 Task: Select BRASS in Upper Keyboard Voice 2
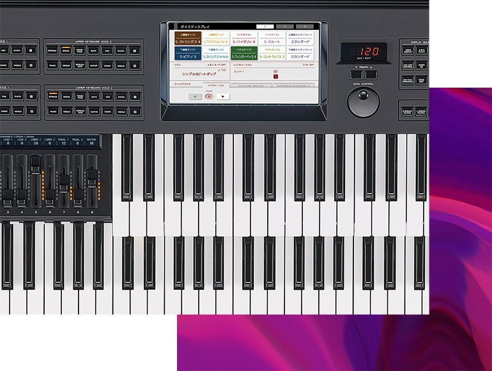(66, 51)
